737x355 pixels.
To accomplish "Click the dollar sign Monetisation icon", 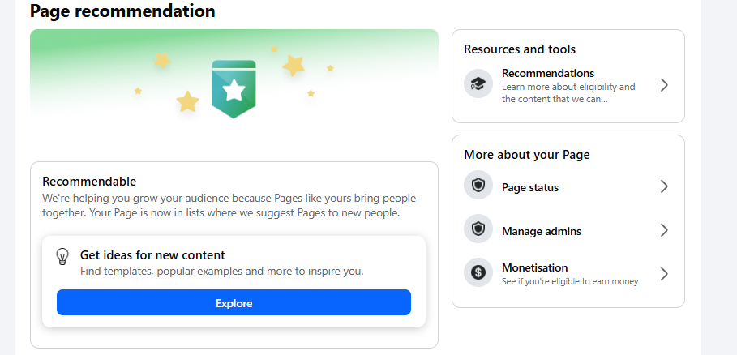I will coord(478,273).
